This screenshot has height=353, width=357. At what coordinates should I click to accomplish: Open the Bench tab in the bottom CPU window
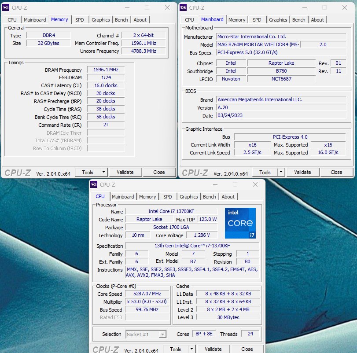click(210, 197)
